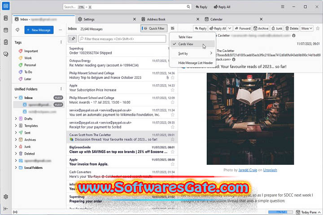This screenshot has width=323, height=215.
Task: Click the attachment paperclip on History Trip email
Action: coord(168,77)
